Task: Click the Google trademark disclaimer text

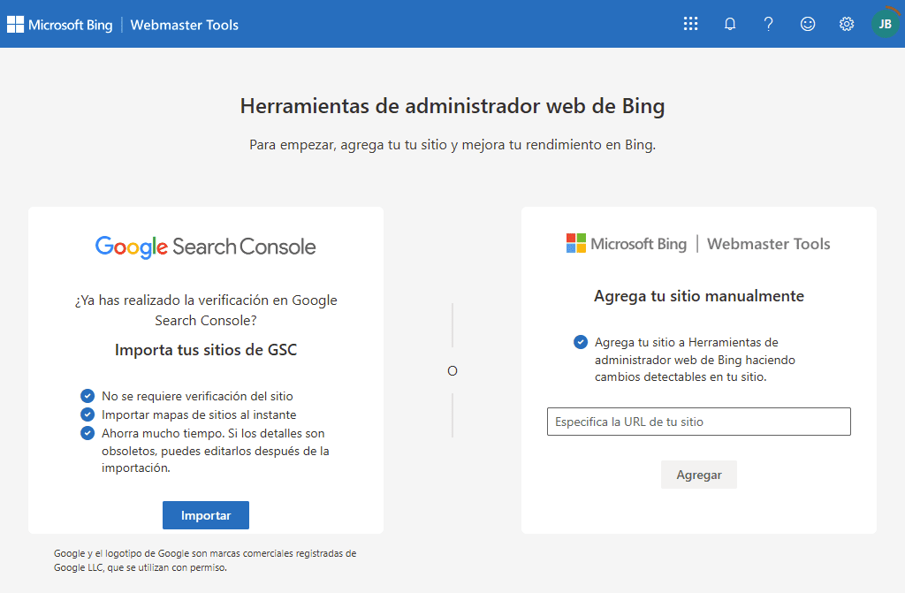Action: (205, 560)
